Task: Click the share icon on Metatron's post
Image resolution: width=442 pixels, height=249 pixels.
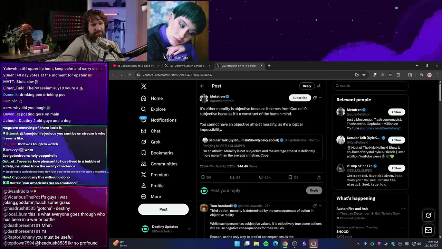Action: click(x=319, y=177)
